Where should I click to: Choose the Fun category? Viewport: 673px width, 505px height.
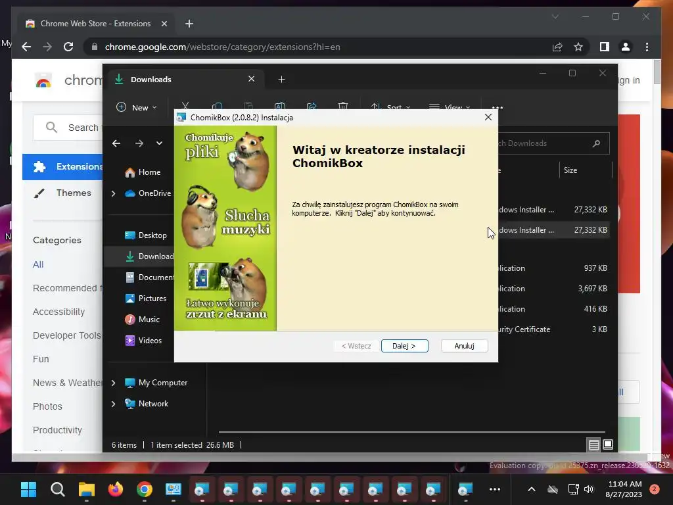[41, 359]
